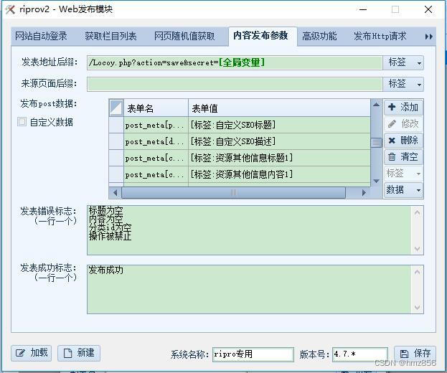Click the 系统名称 input field

pos(253,354)
